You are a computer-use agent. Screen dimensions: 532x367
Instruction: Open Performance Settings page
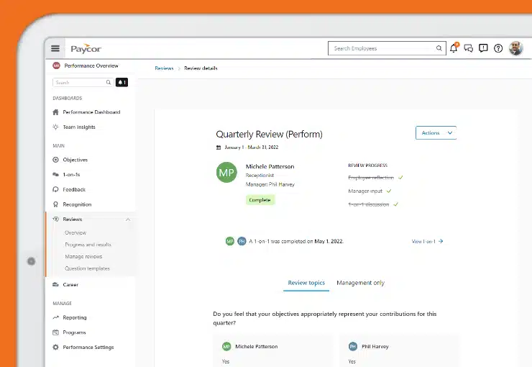88,347
